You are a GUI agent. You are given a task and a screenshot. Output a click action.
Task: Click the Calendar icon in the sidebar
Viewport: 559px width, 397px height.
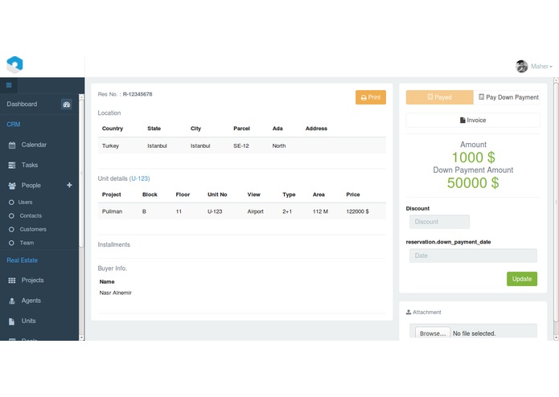[12, 145]
